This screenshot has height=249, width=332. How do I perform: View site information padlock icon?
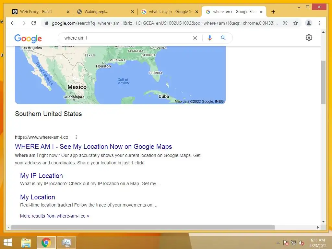point(47,23)
